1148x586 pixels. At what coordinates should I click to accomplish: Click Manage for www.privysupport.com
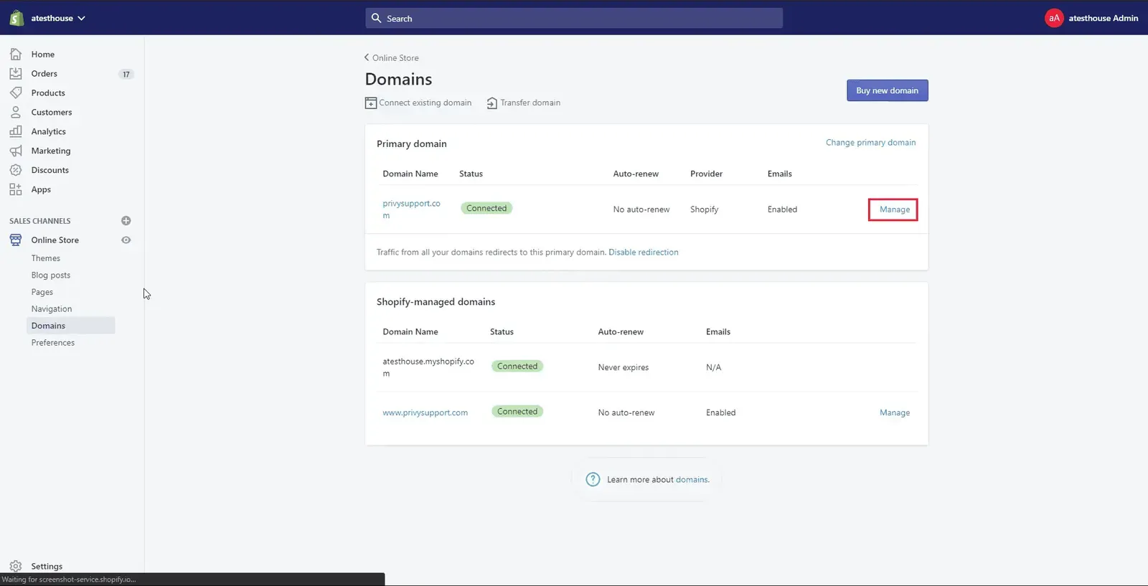895,413
